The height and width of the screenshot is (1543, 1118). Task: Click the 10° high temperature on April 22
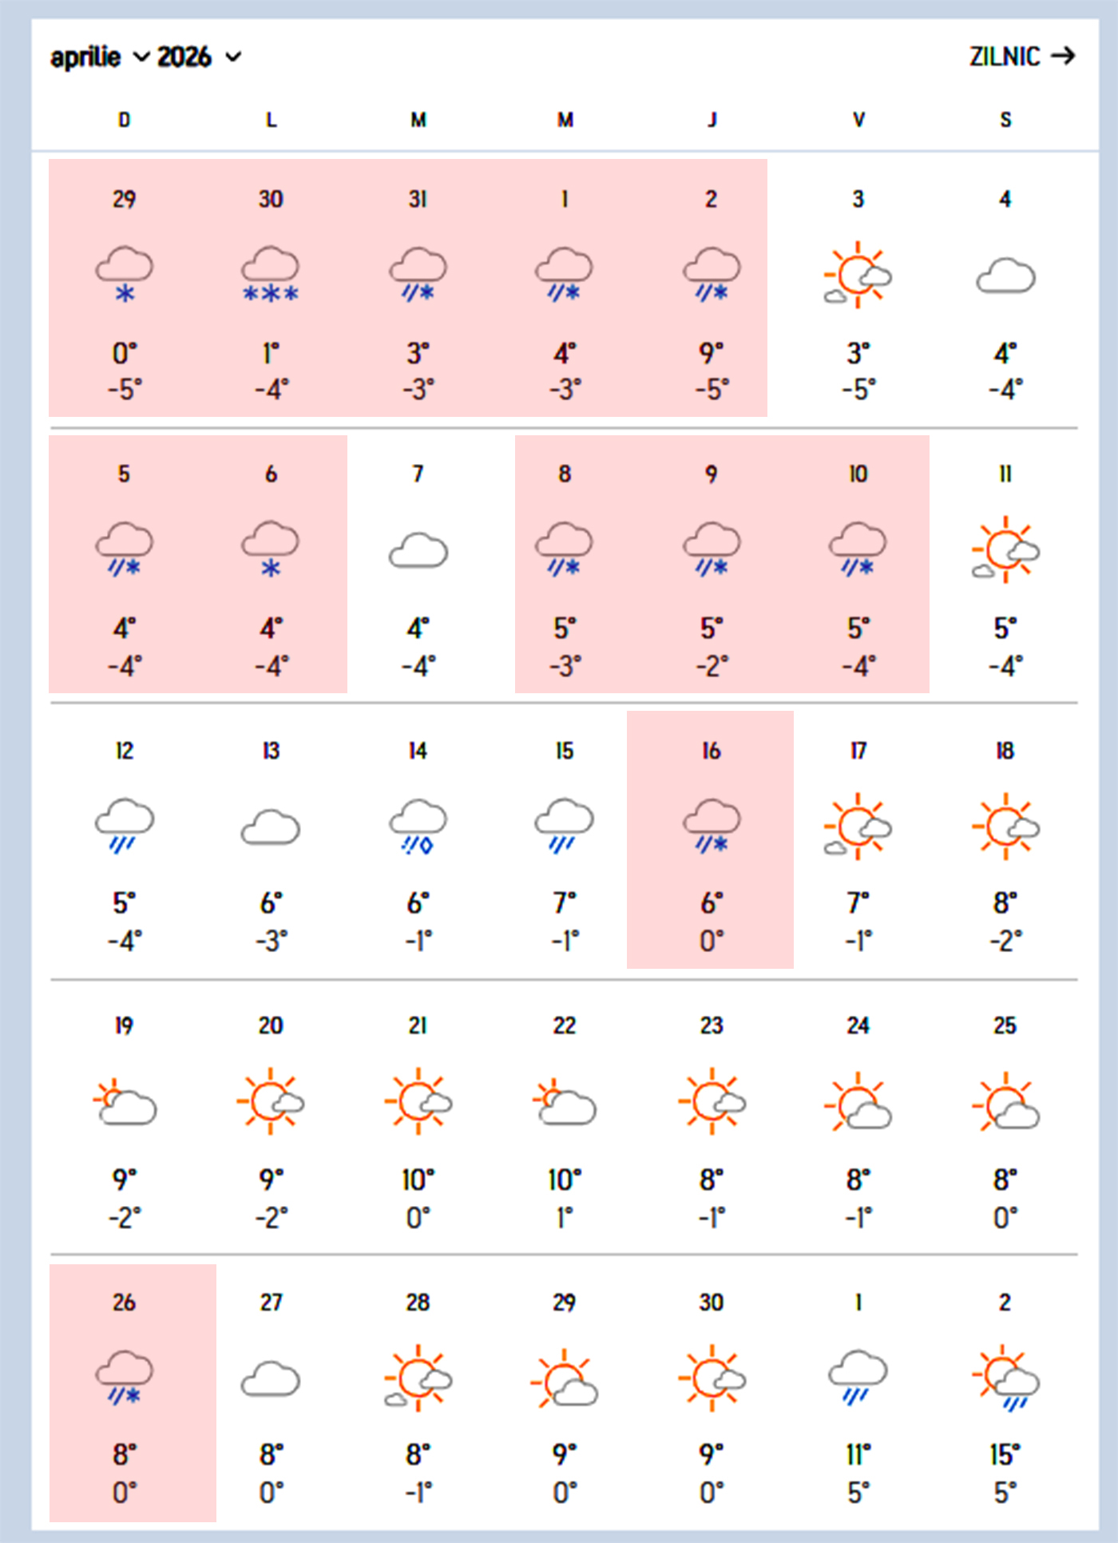(565, 1180)
